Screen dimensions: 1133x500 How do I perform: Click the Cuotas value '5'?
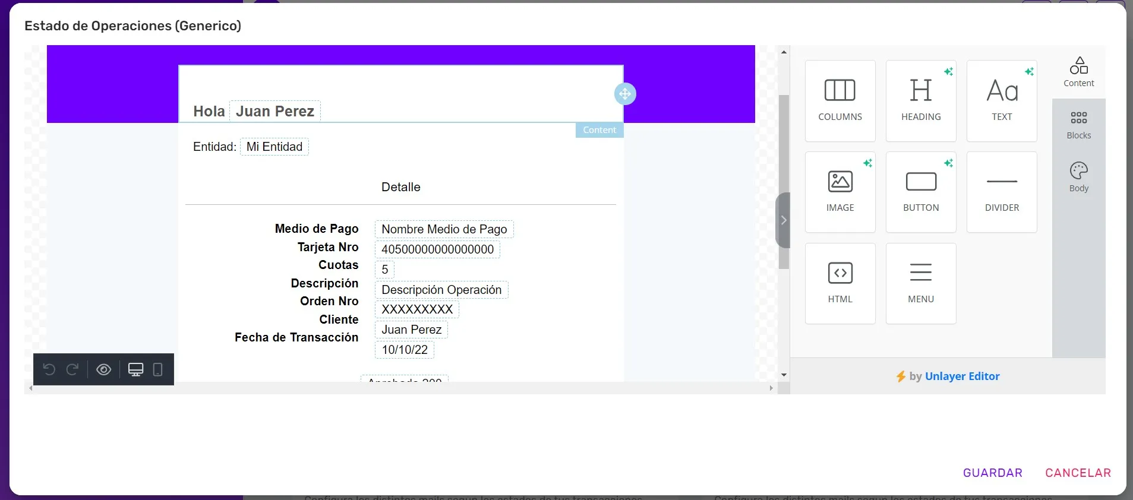click(385, 270)
